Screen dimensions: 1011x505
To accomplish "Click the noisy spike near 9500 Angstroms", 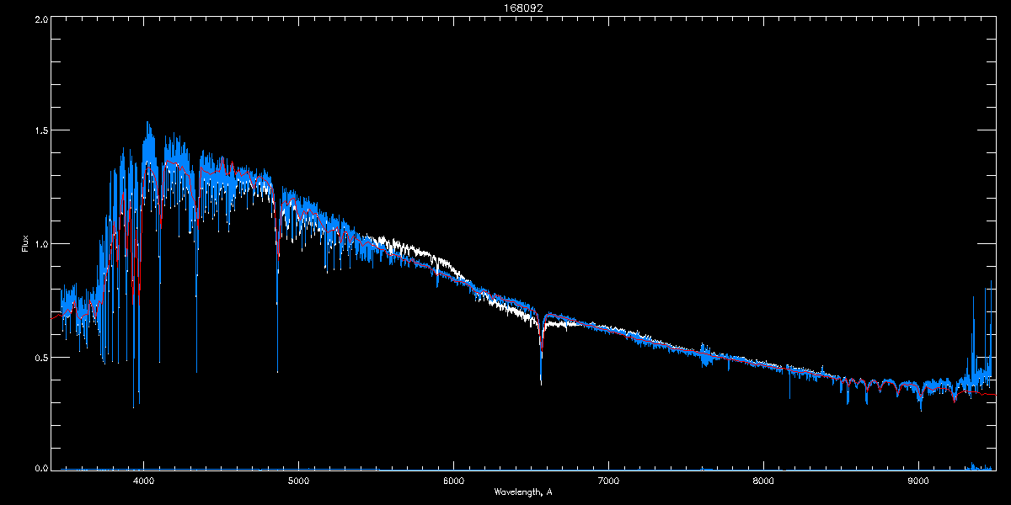I will tap(990, 320).
